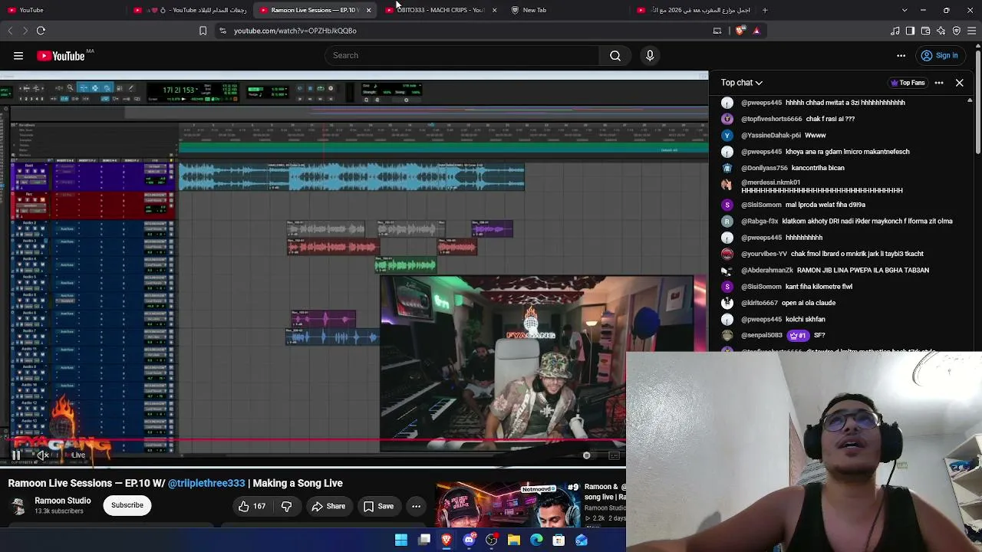Close the Ramoon Live Sessions tab
Screen dimensions: 982x552
pos(368,10)
